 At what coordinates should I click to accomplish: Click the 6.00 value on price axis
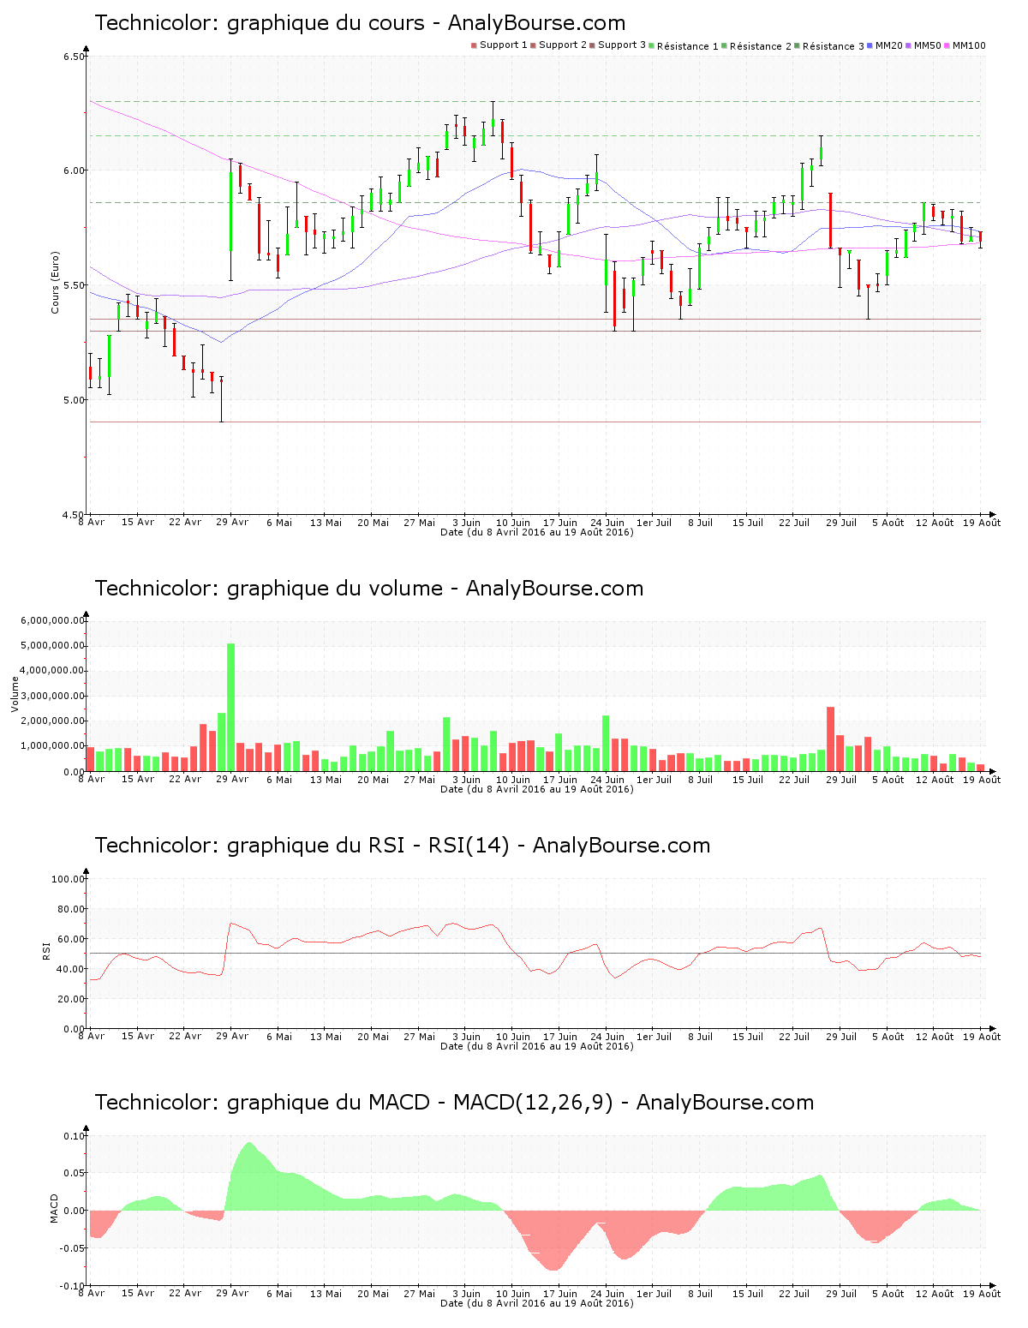(x=74, y=170)
